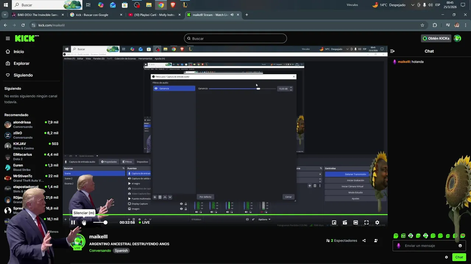Open the tab search dropdown arrow
This screenshot has height=264, width=471.
[x=5, y=15]
